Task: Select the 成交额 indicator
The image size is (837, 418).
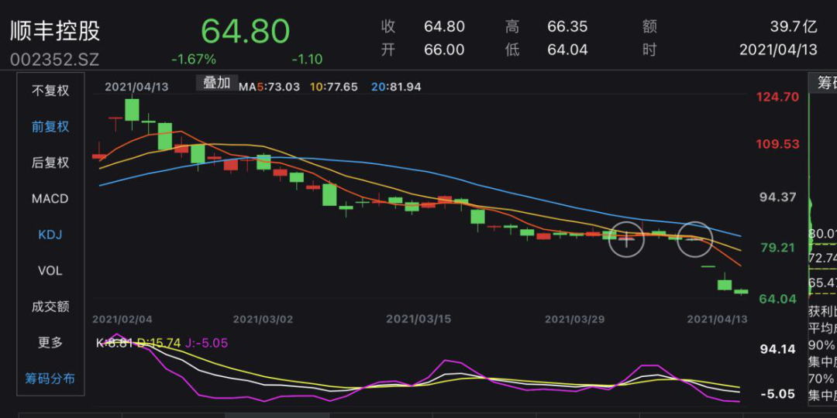Action: point(50,307)
